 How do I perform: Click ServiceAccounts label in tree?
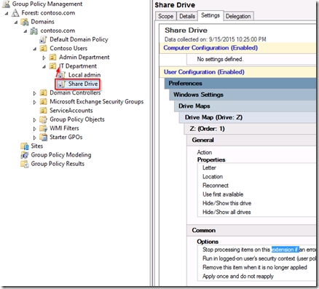(71, 111)
